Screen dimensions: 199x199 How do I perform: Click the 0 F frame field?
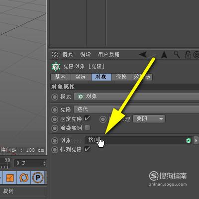coord(30,163)
